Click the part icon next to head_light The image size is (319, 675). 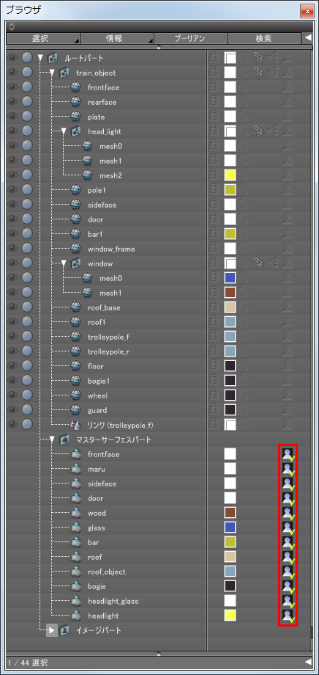point(75,132)
